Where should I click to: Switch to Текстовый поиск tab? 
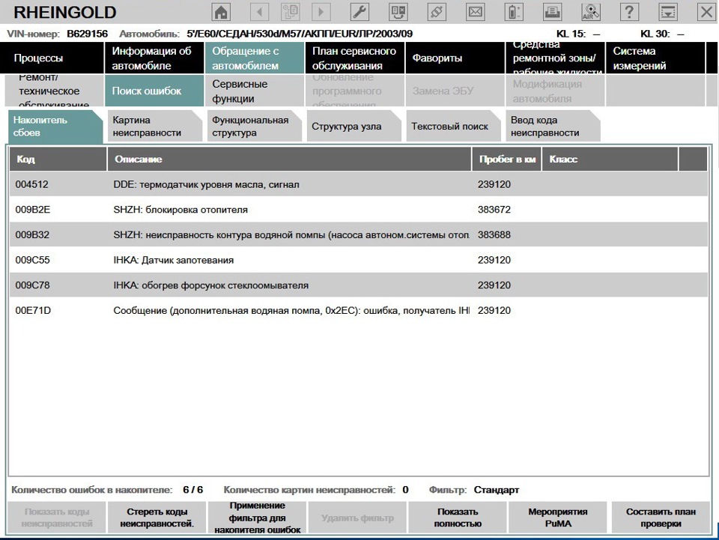click(453, 126)
